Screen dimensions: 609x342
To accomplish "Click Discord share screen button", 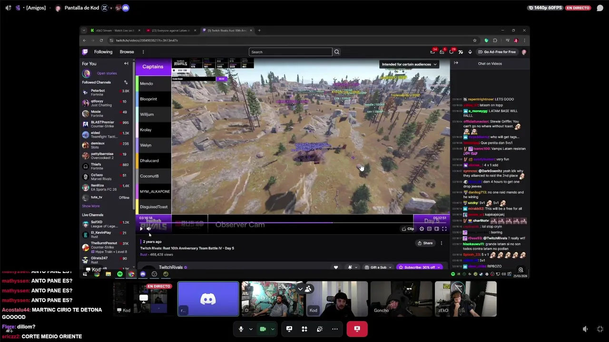I will (289, 329).
